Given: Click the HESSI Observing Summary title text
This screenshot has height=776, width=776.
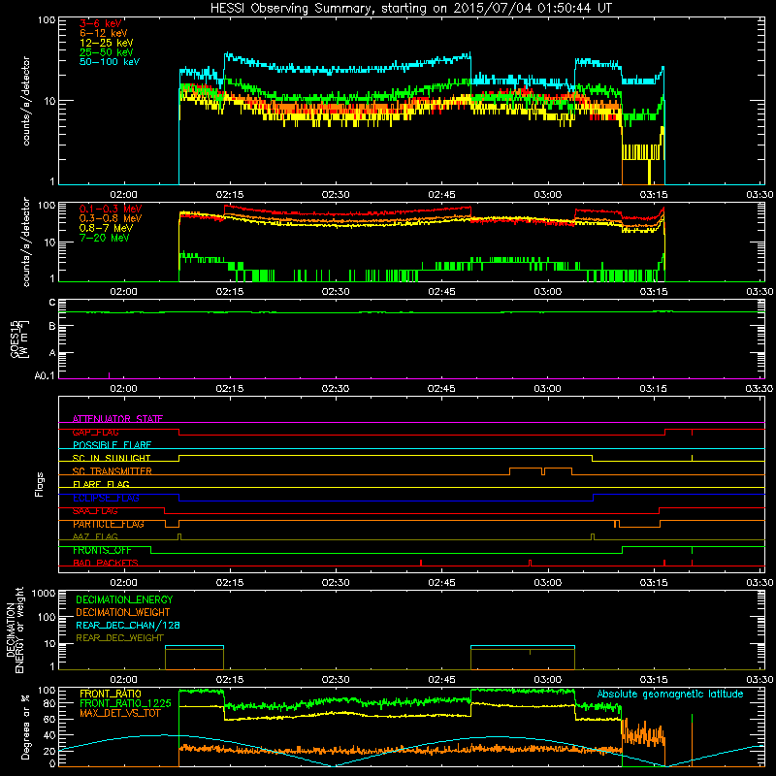Looking at the screenshot, I should [x=411, y=8].
